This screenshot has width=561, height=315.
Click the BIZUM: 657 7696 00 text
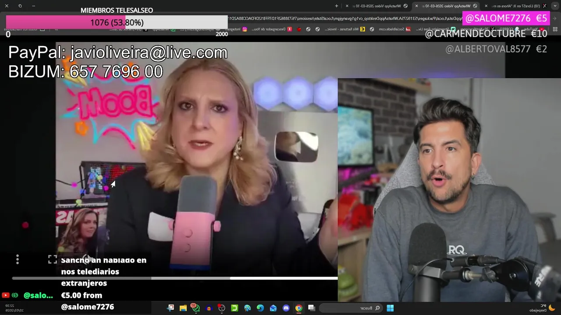coord(85,72)
